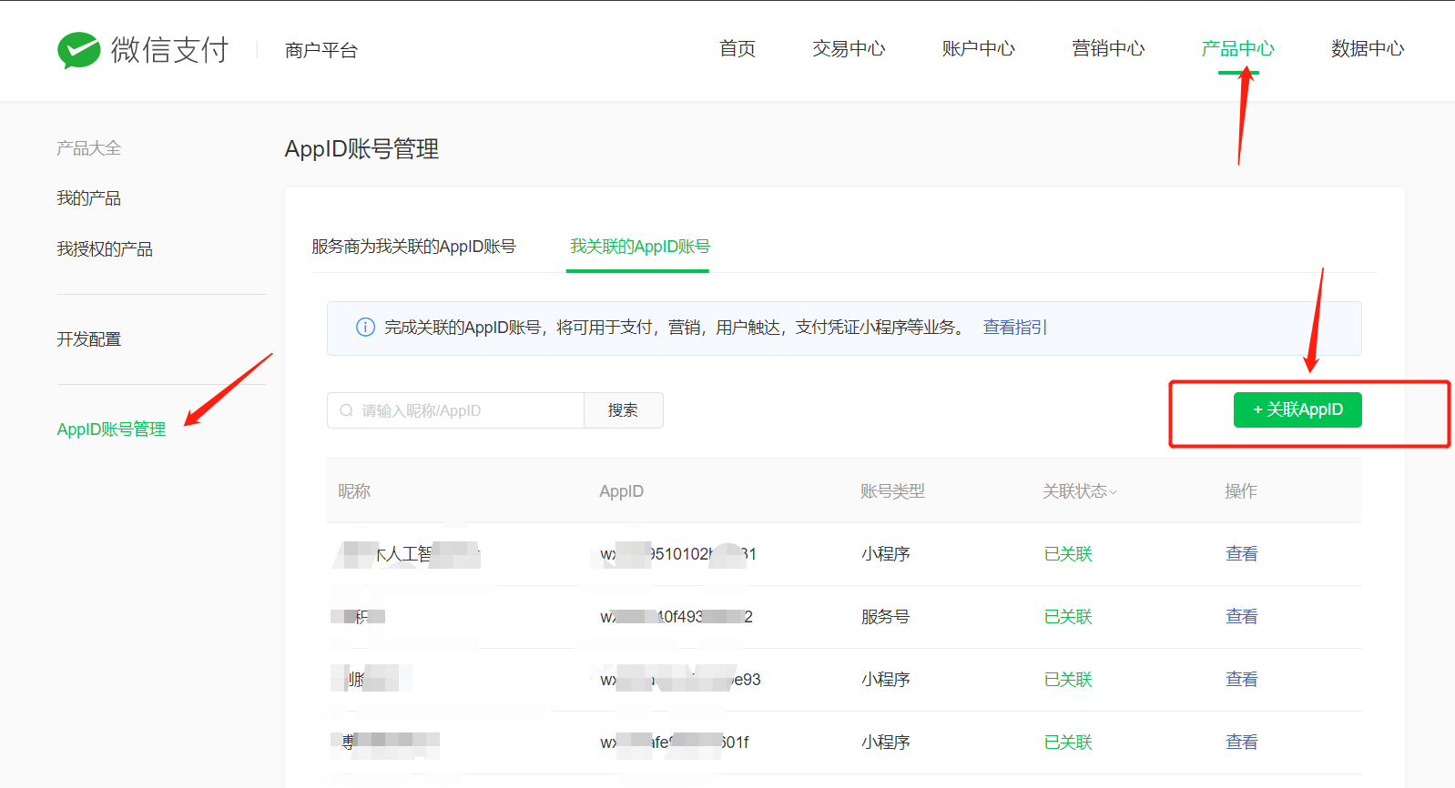Click the 搜索 button
This screenshot has width=1455, height=788.
[623, 410]
